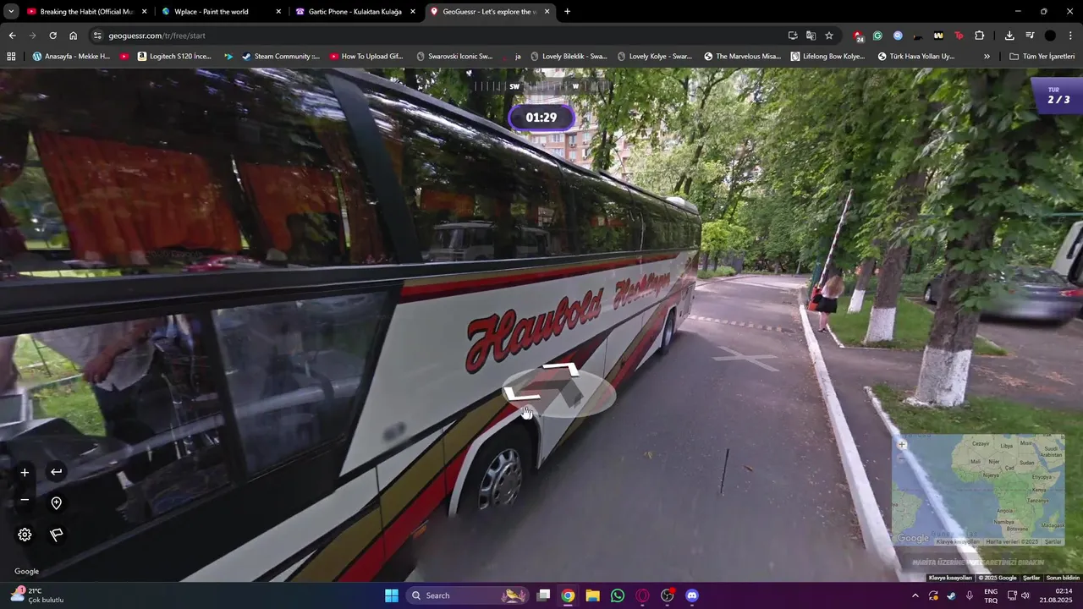Open the magnifier search extension

(x=898, y=36)
